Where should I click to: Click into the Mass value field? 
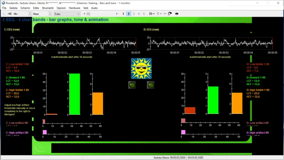coord(44,14)
